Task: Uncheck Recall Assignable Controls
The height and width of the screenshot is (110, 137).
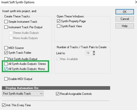Action: pyautogui.click(x=57, y=94)
